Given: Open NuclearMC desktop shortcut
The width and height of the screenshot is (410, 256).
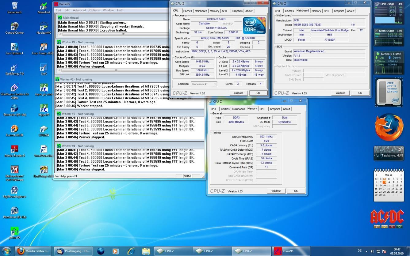Looking at the screenshot, I should tap(44, 28).
